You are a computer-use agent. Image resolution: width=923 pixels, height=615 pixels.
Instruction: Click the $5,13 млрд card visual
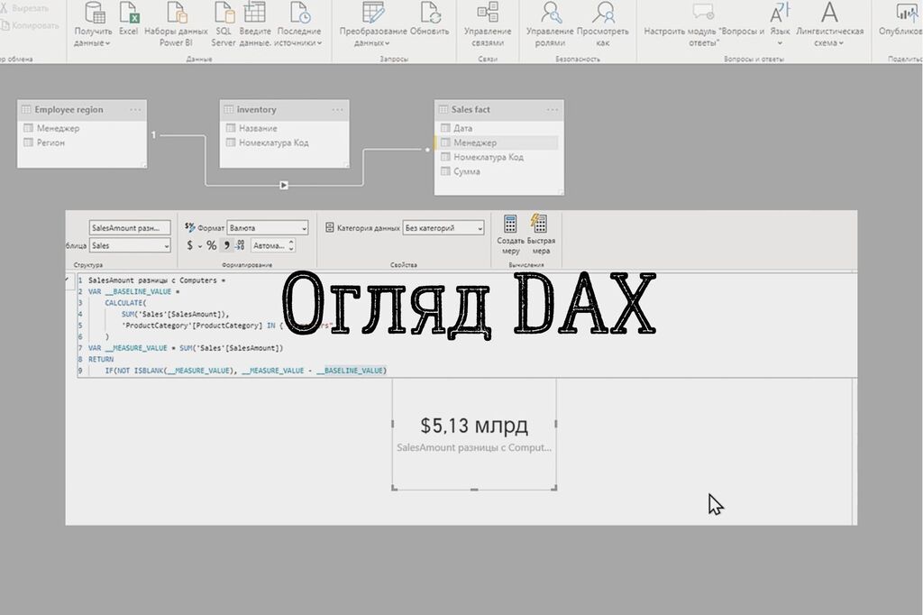pyautogui.click(x=474, y=434)
